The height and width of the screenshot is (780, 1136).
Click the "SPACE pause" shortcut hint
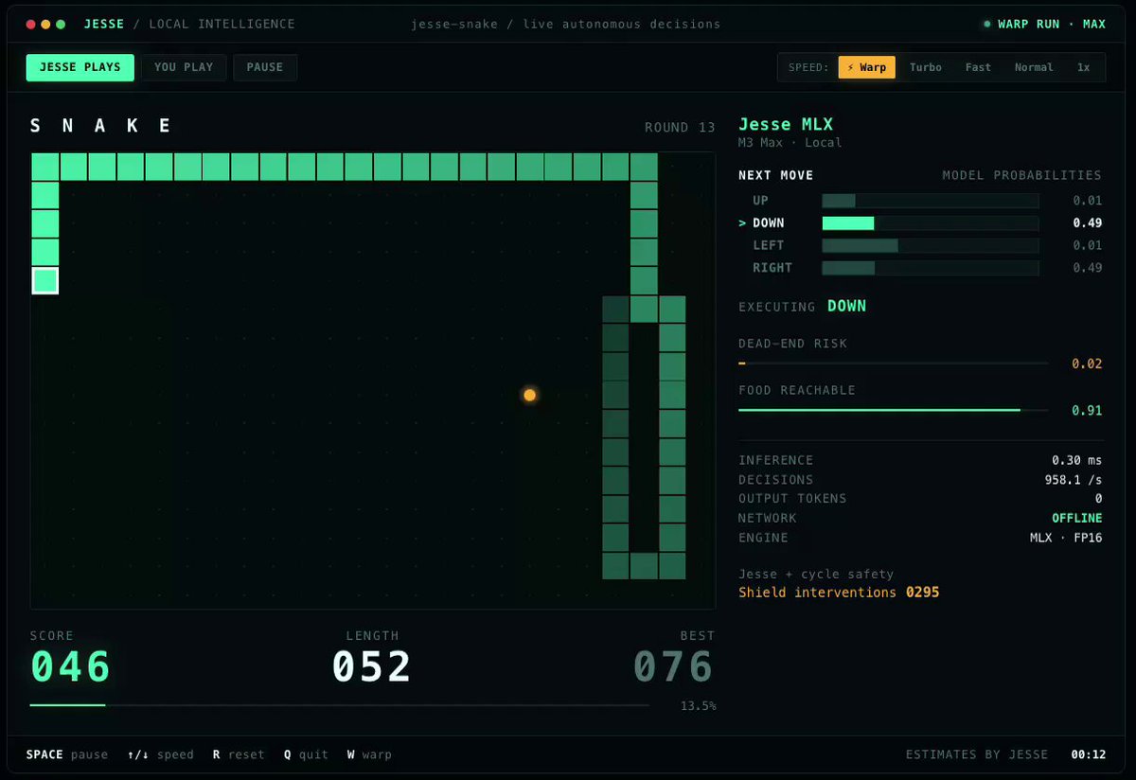[67, 754]
